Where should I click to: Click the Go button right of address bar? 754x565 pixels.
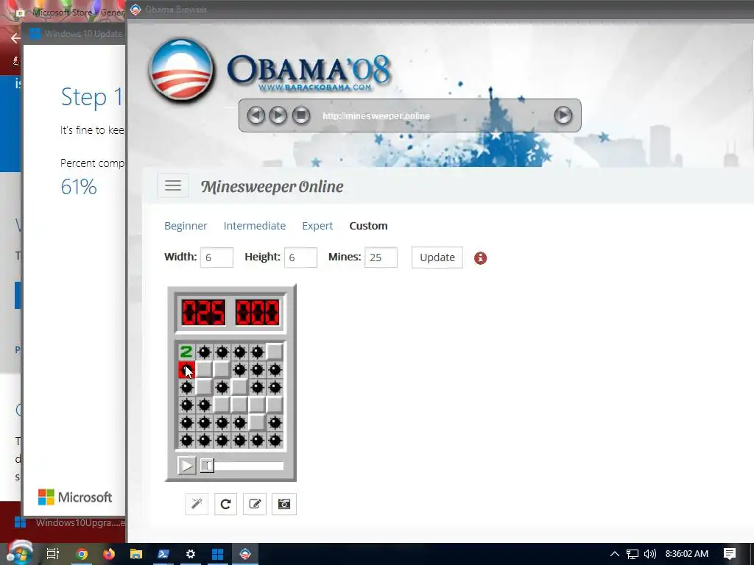click(563, 116)
